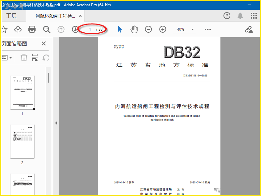The width and height of the screenshot is (261, 196).
Task: Minimize the Adobe Acrobat window
Action: tap(249, 5)
